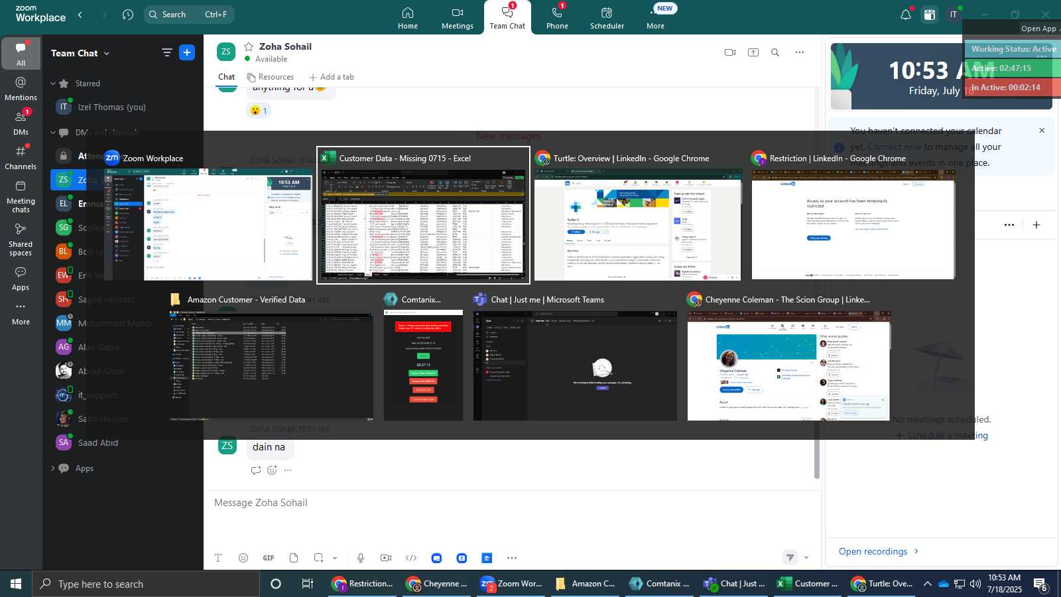The width and height of the screenshot is (1061, 597).
Task: Show hidden system tray icons
Action: click(927, 584)
